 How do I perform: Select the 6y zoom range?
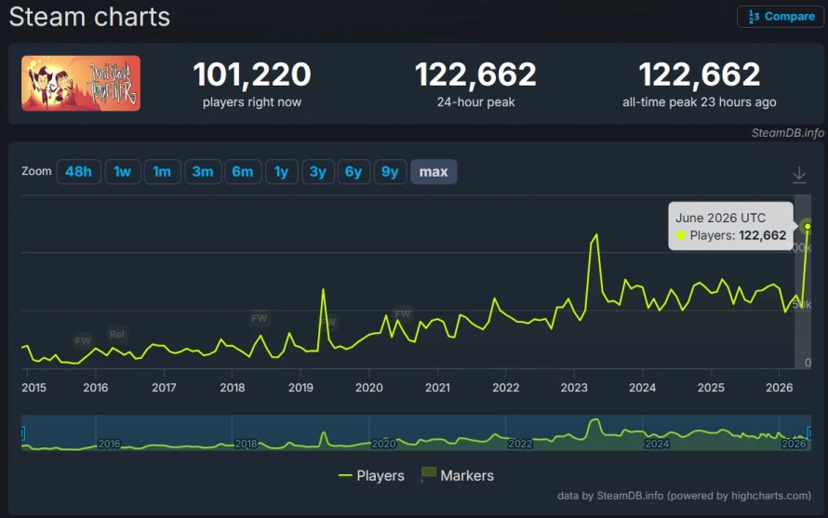pos(354,172)
